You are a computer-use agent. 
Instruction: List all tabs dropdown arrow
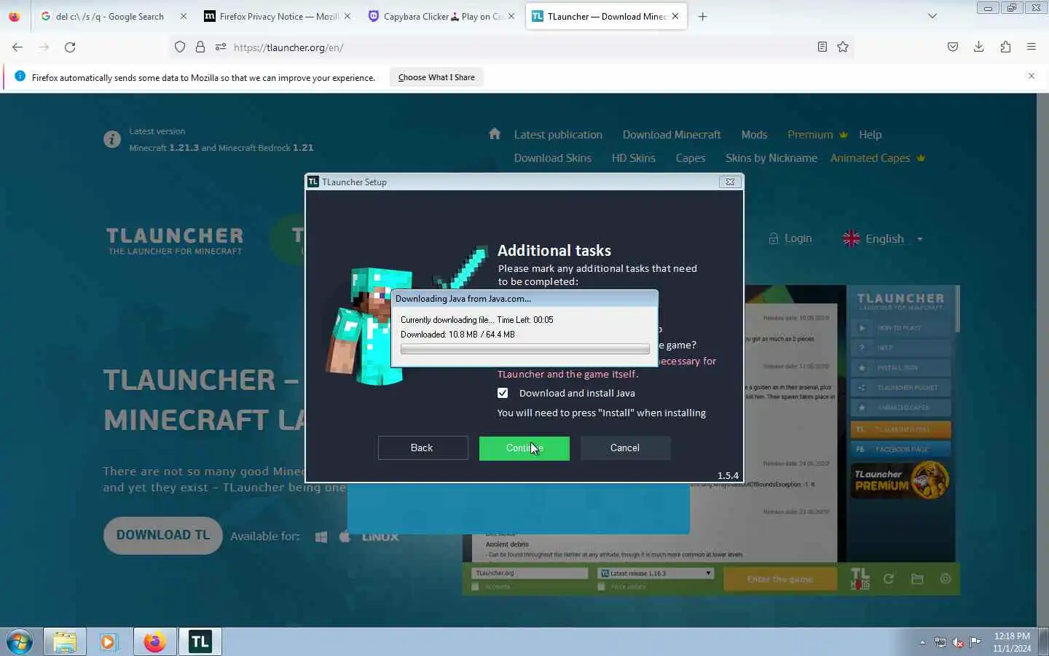[x=932, y=16]
